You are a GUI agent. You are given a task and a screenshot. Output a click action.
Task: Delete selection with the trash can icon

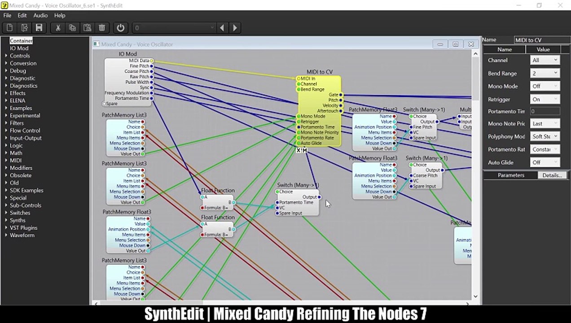(x=102, y=28)
